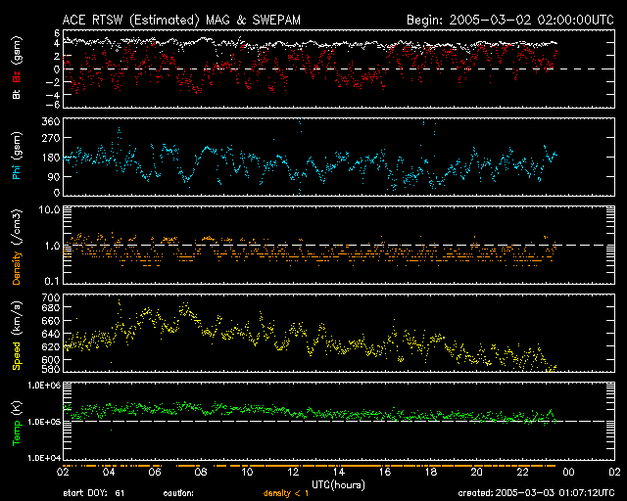Click the Density (/cm3) axis label

(x=16, y=246)
